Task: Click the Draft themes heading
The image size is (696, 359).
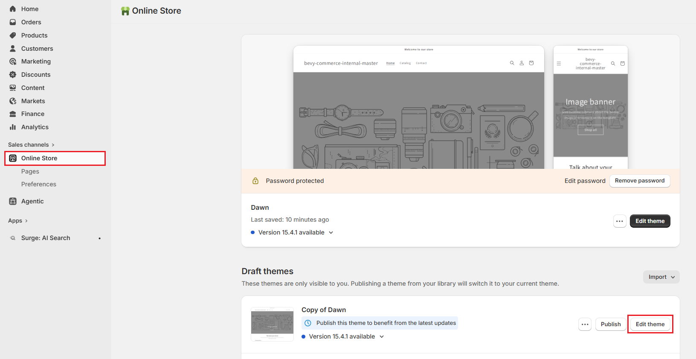Action: (267, 271)
